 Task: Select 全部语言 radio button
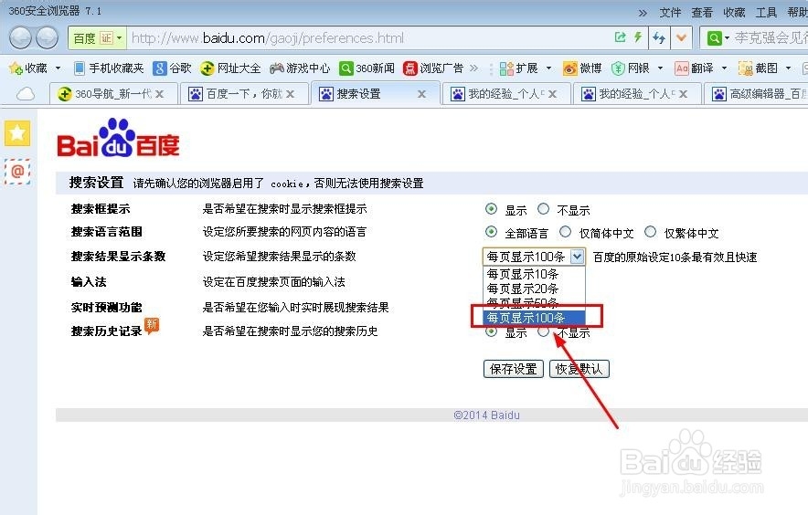coord(491,232)
